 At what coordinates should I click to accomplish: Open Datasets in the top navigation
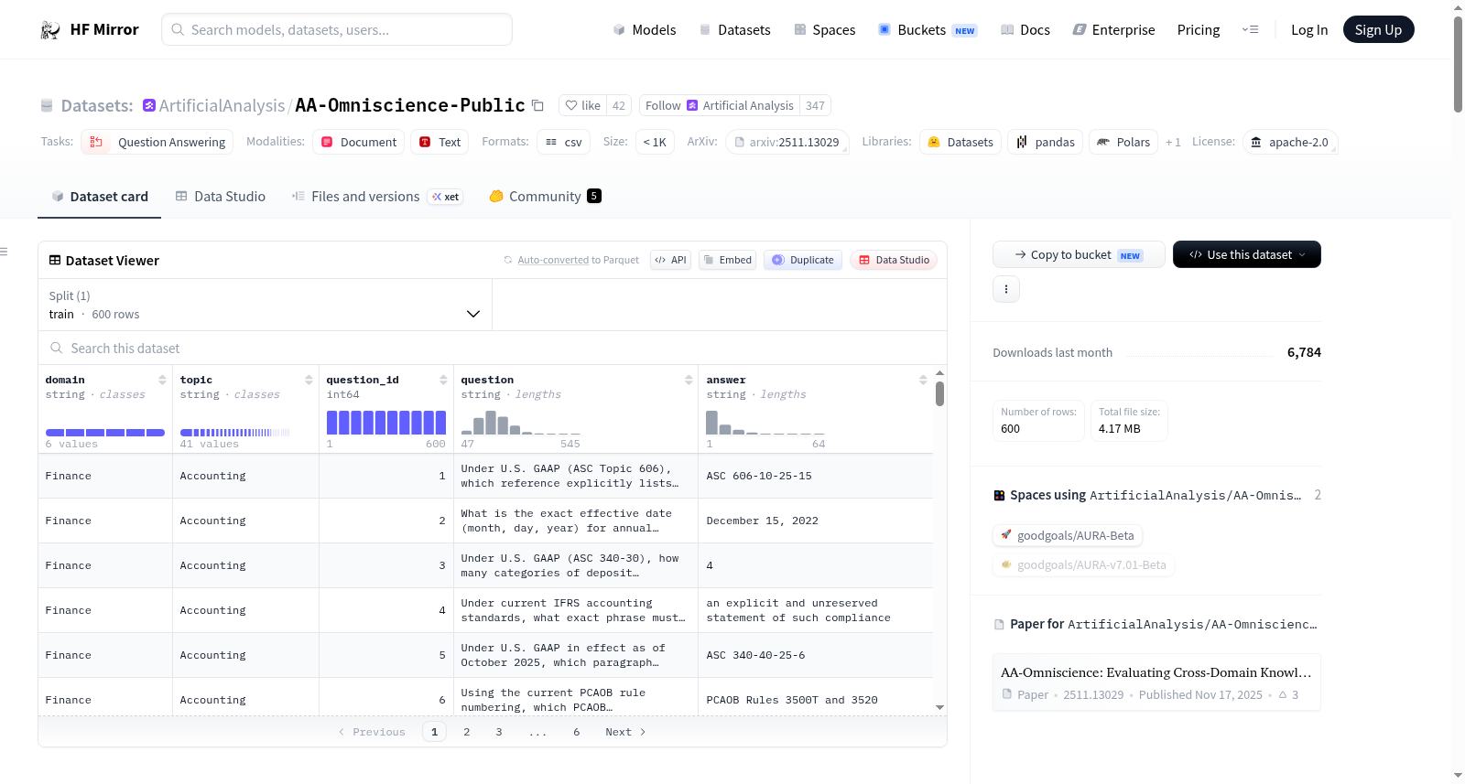[x=735, y=29]
